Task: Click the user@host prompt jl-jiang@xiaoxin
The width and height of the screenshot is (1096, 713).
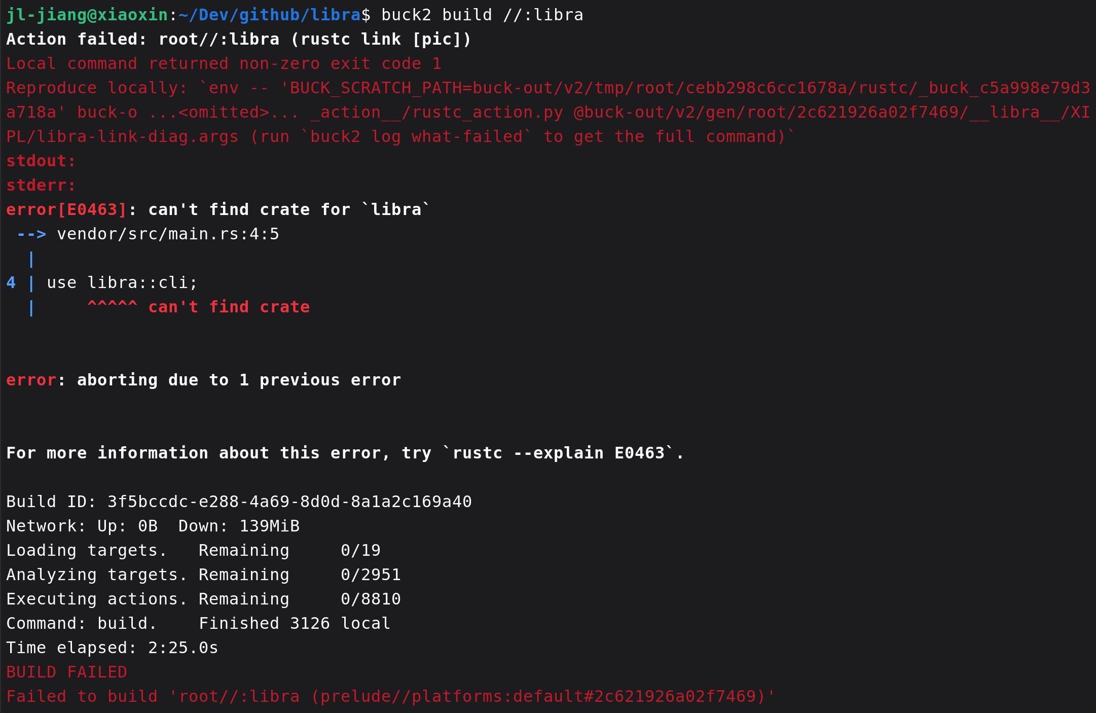Action: [x=87, y=15]
